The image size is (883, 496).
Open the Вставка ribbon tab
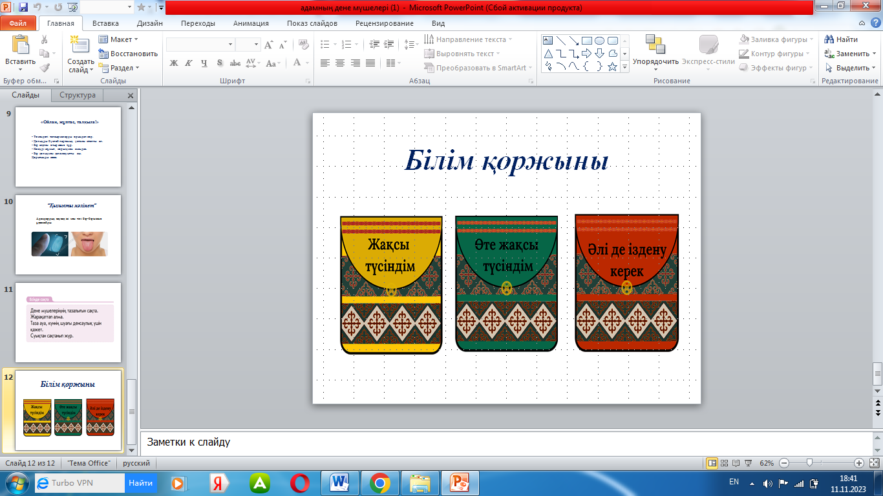[105, 23]
